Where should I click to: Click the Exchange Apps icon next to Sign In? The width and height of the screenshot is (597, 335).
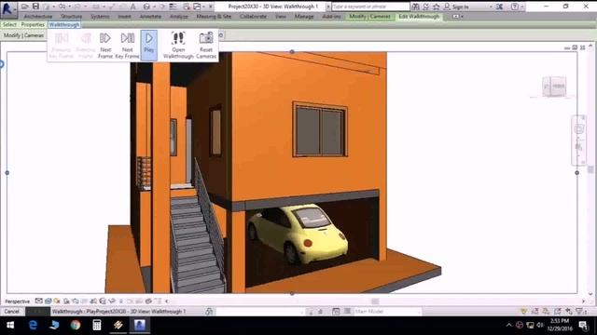(500, 7)
